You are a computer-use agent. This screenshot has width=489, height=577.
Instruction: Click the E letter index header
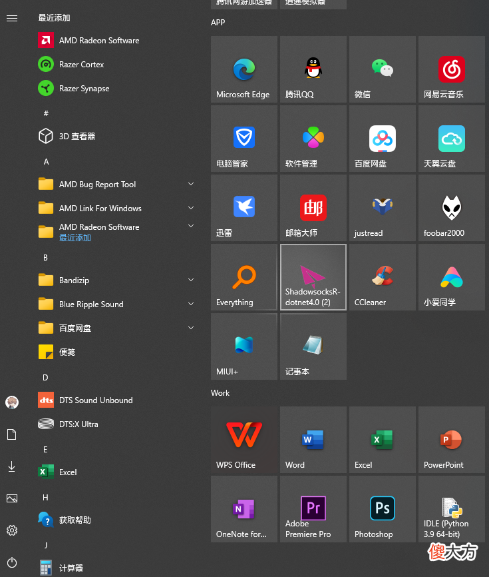[x=45, y=449]
